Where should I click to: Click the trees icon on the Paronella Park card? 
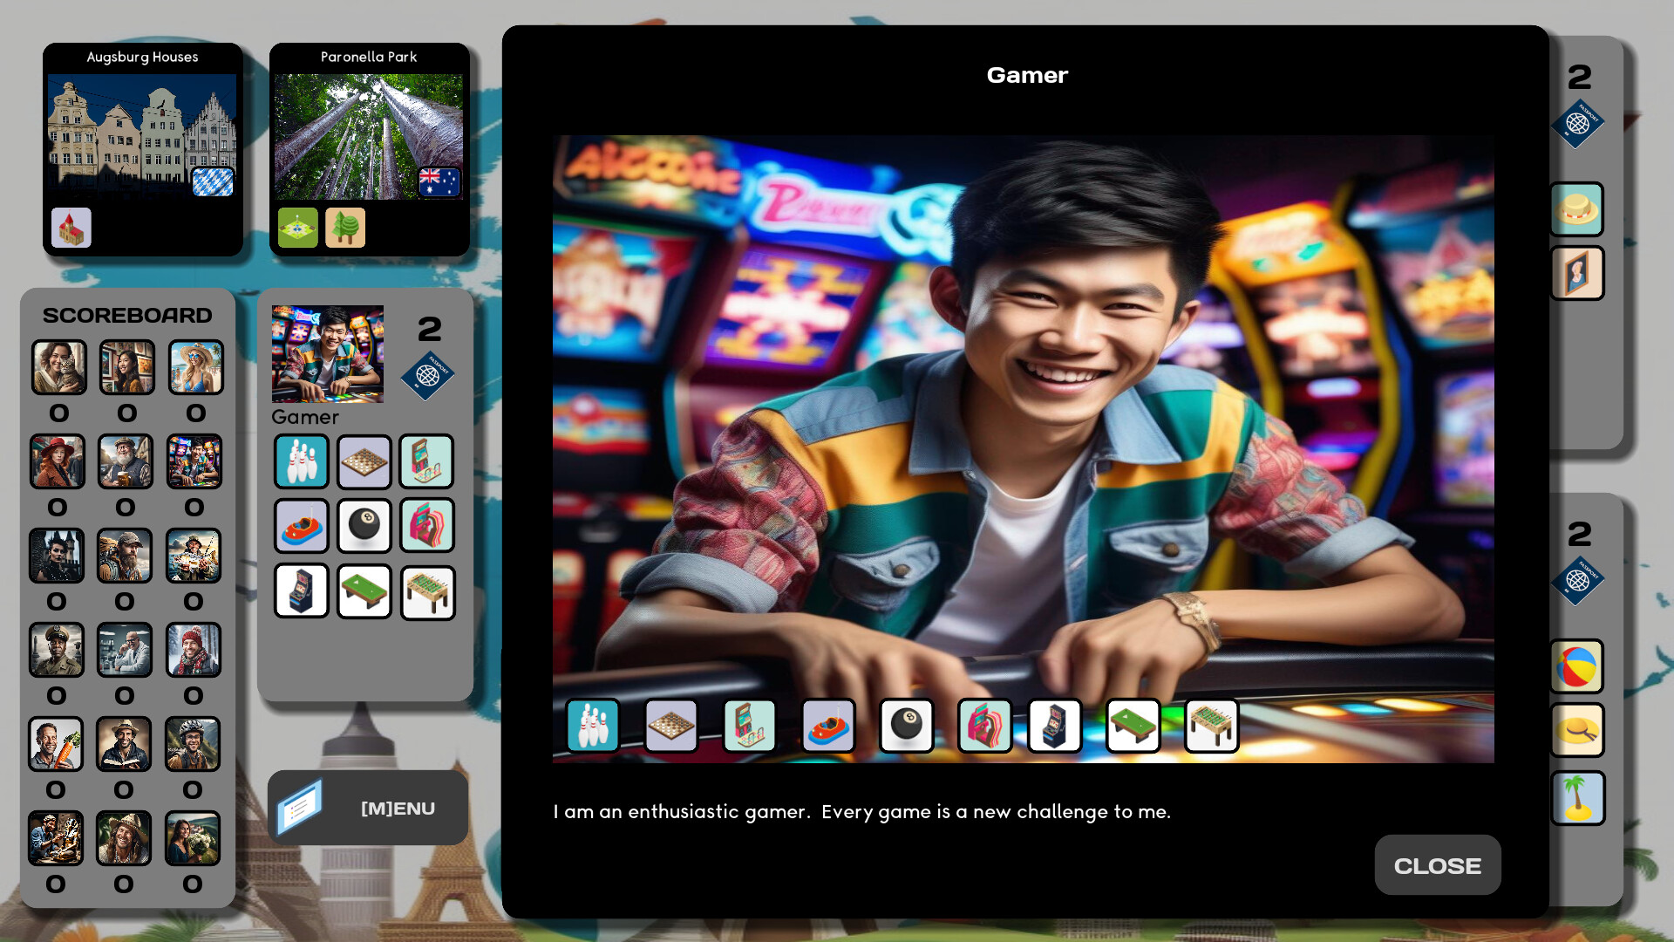tap(345, 227)
